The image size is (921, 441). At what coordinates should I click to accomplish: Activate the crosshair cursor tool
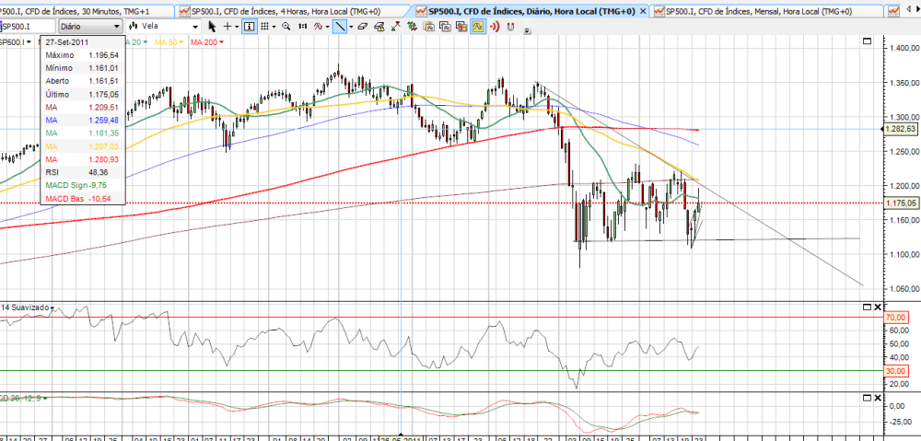pyautogui.click(x=227, y=27)
